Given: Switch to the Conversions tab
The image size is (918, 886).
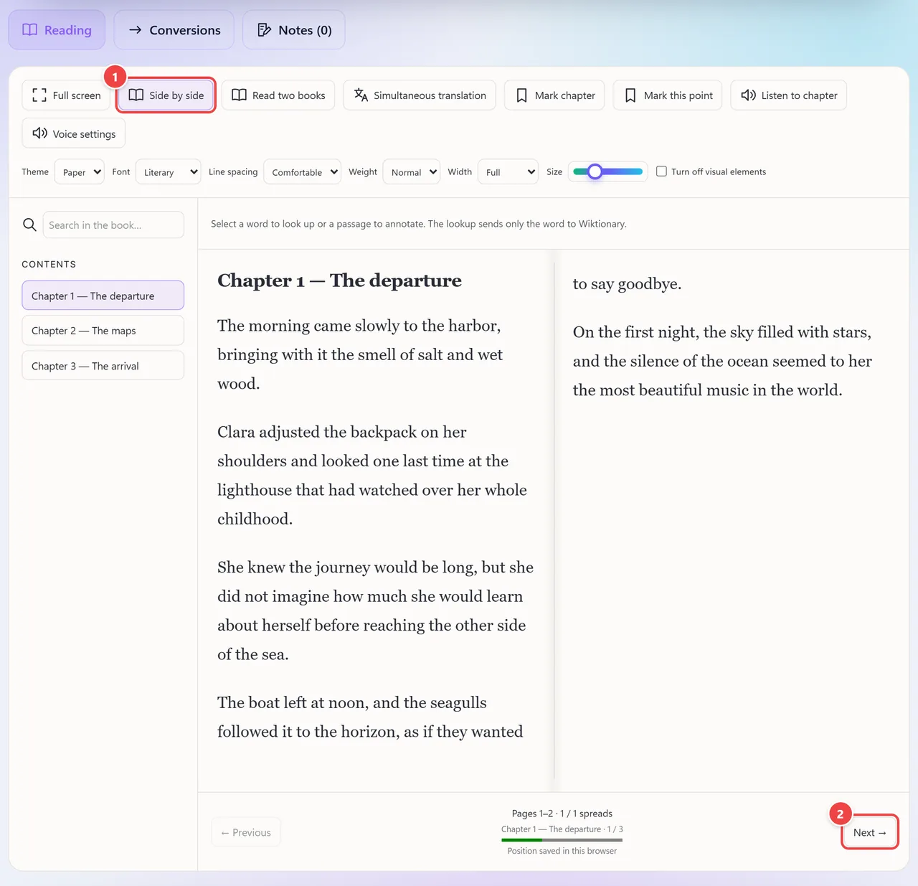Looking at the screenshot, I should 174,30.
